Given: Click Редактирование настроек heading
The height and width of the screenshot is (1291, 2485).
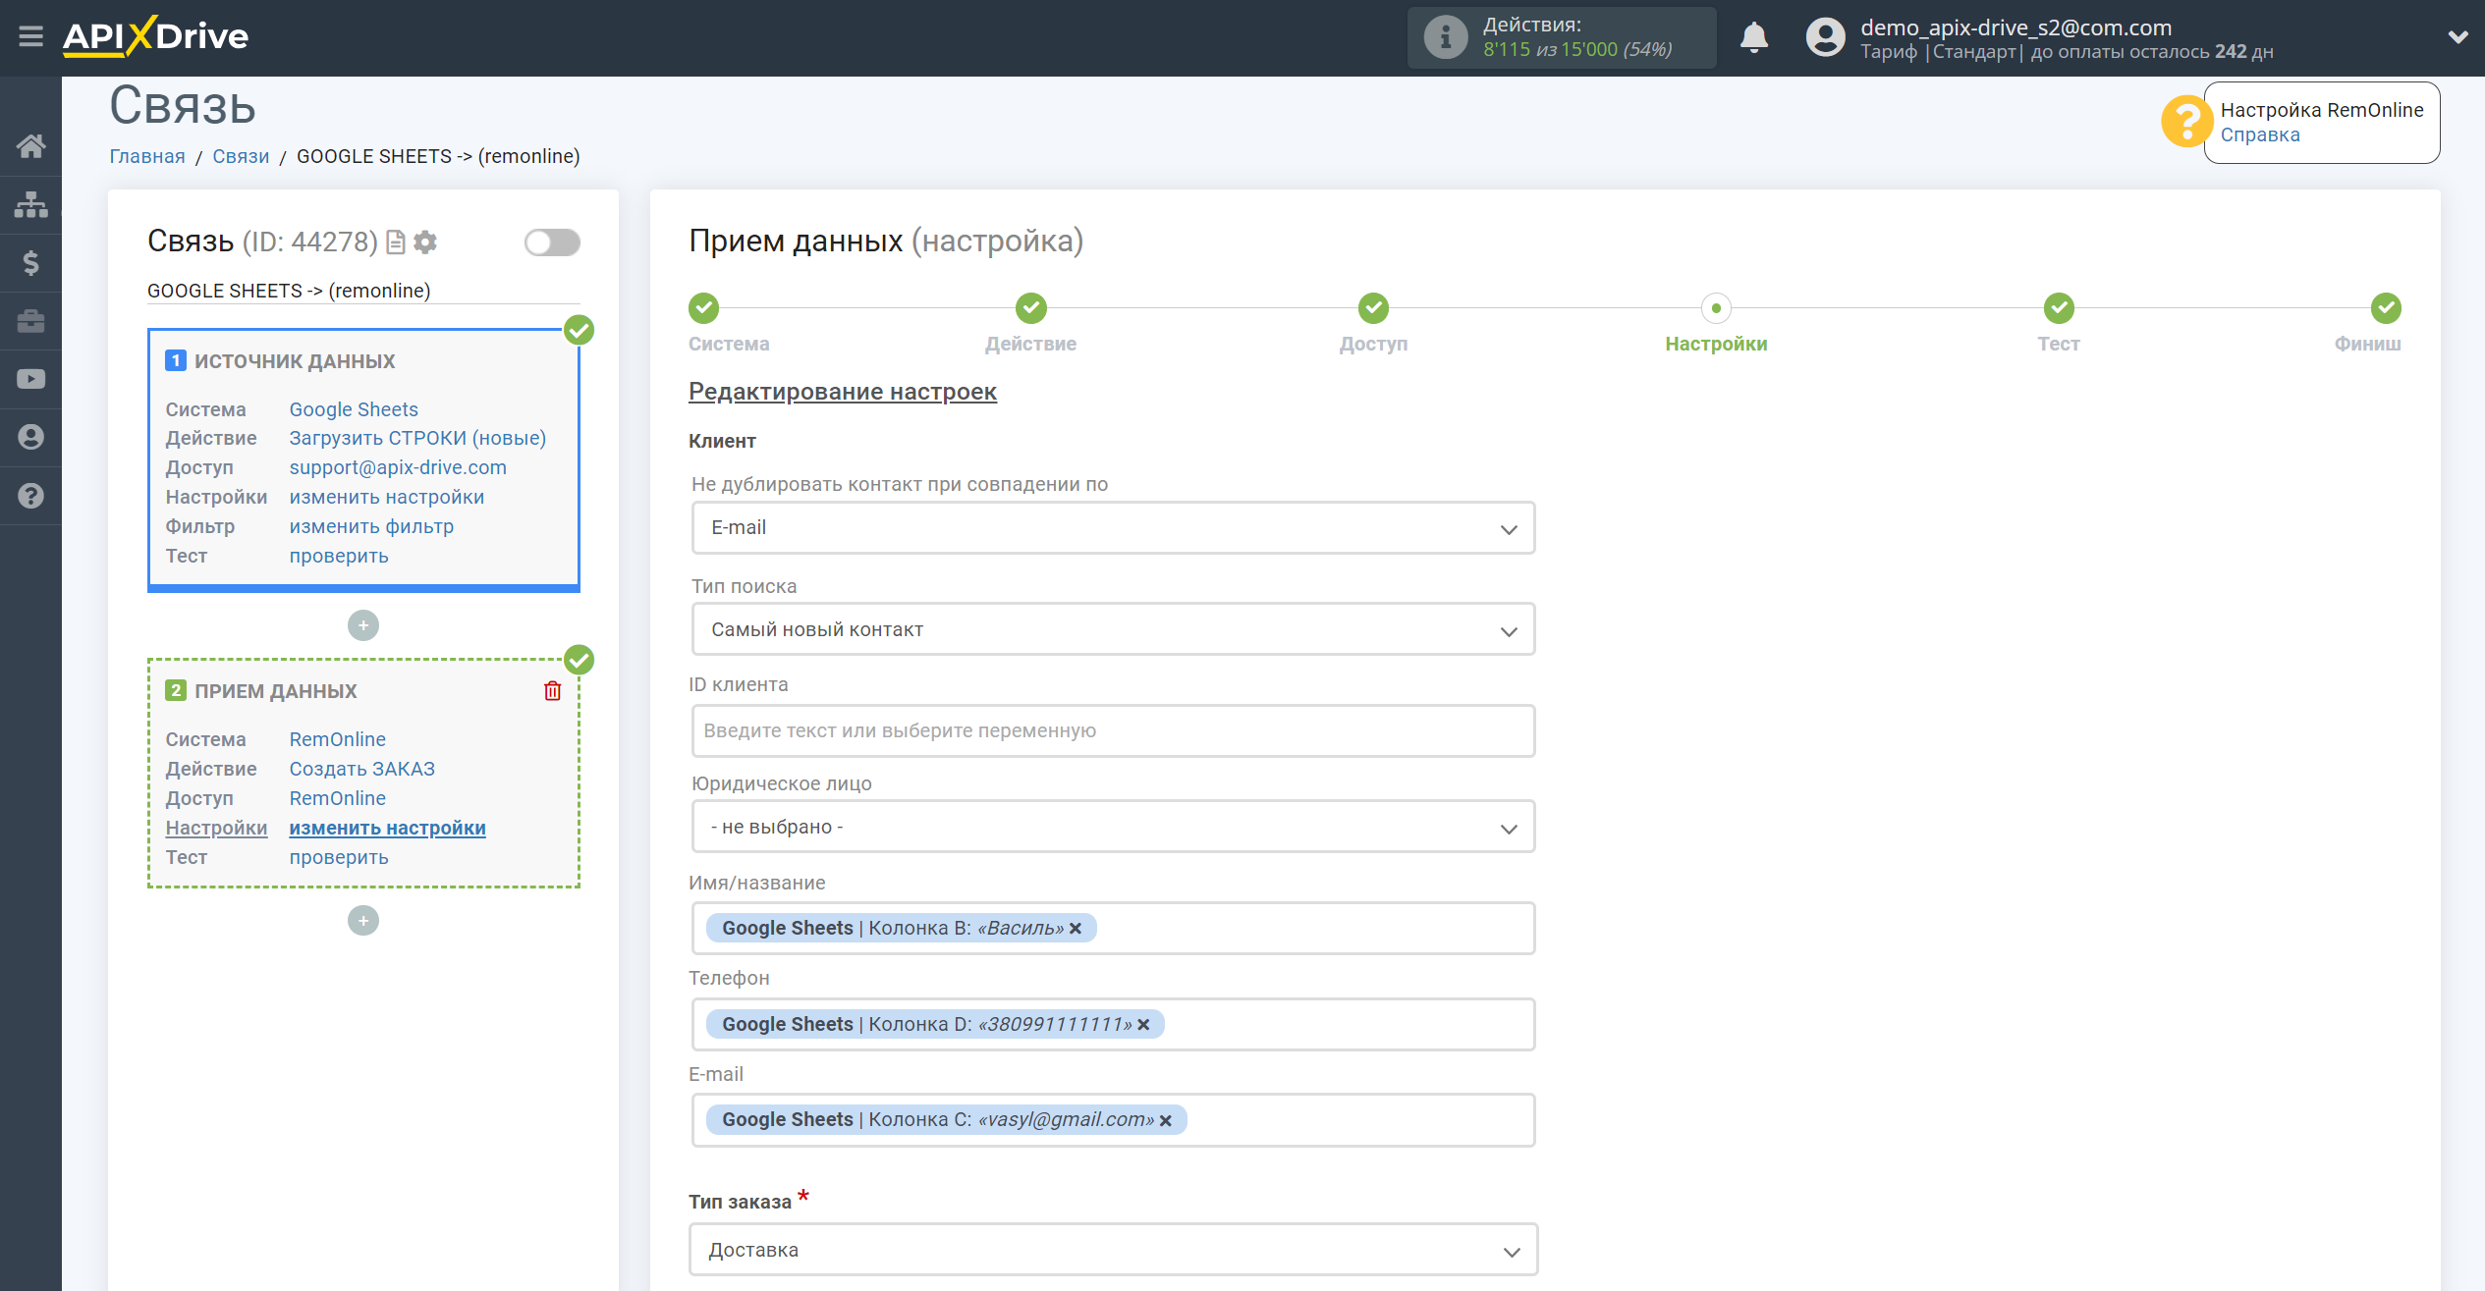Looking at the screenshot, I should pos(842,392).
